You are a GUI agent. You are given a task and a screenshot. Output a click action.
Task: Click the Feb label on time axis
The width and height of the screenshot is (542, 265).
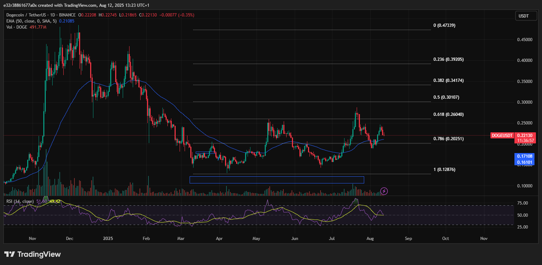(x=146, y=238)
